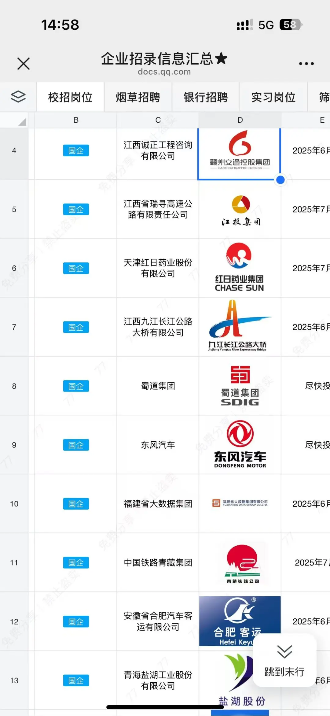Select row 8 header

pyautogui.click(x=14, y=386)
